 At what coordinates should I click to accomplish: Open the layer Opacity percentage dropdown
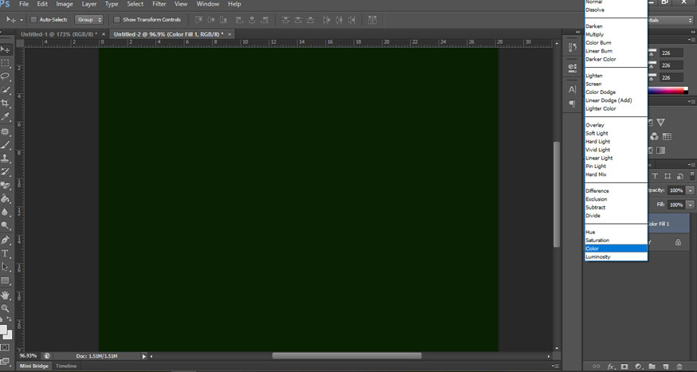(690, 191)
